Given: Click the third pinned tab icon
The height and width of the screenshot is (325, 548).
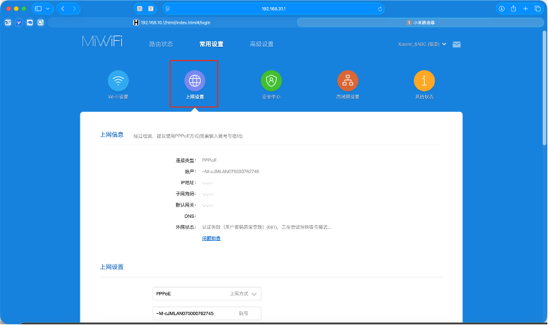Looking at the screenshot, I should [30, 22].
